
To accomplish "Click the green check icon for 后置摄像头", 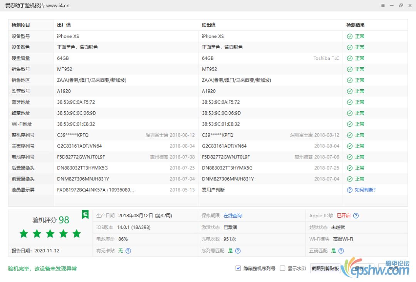I will click(350, 168).
